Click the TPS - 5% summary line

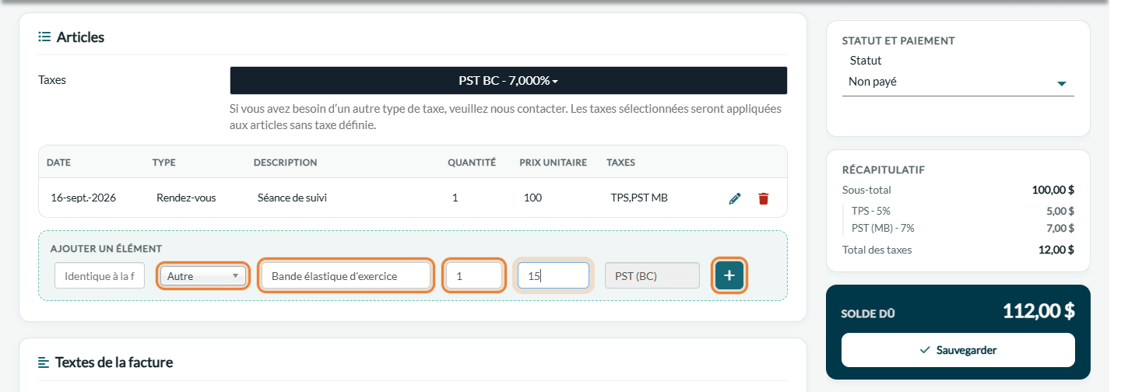[963, 210]
